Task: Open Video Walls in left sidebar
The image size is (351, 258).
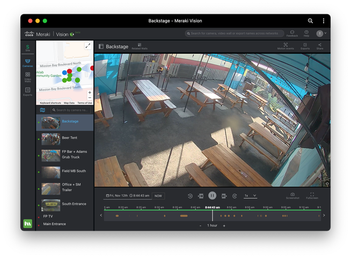Action: (27, 77)
